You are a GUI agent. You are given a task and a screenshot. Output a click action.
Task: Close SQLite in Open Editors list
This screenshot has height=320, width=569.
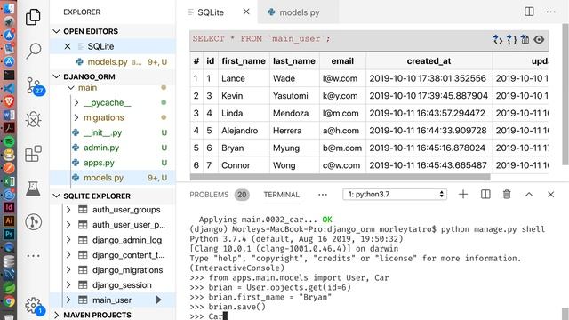click(68, 46)
